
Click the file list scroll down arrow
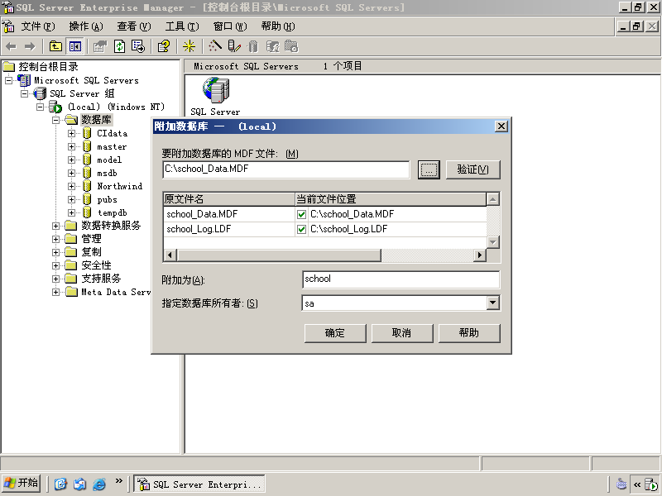493,241
